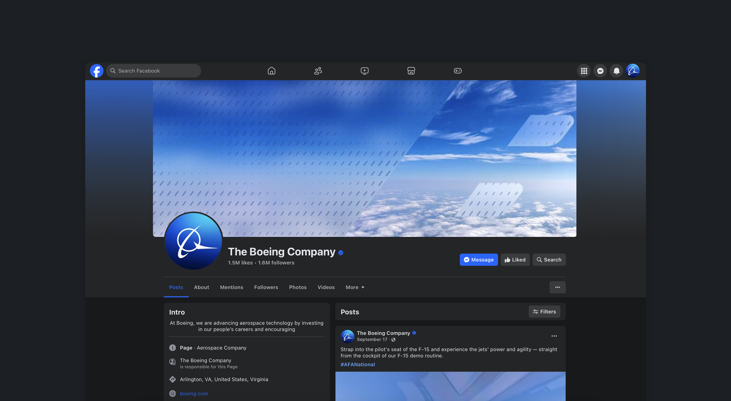
Task: Switch to the Photos tab
Action: 298,287
